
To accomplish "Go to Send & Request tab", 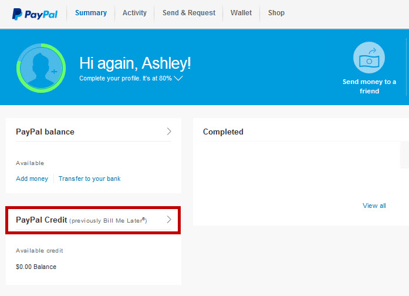I will 189,13.
